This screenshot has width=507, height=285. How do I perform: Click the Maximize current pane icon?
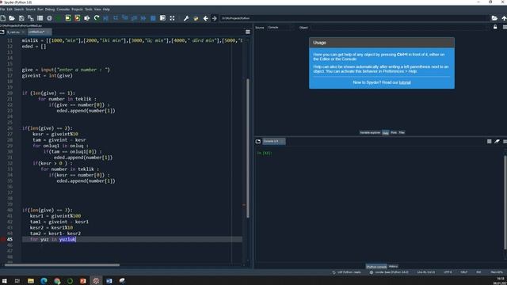[162, 18]
